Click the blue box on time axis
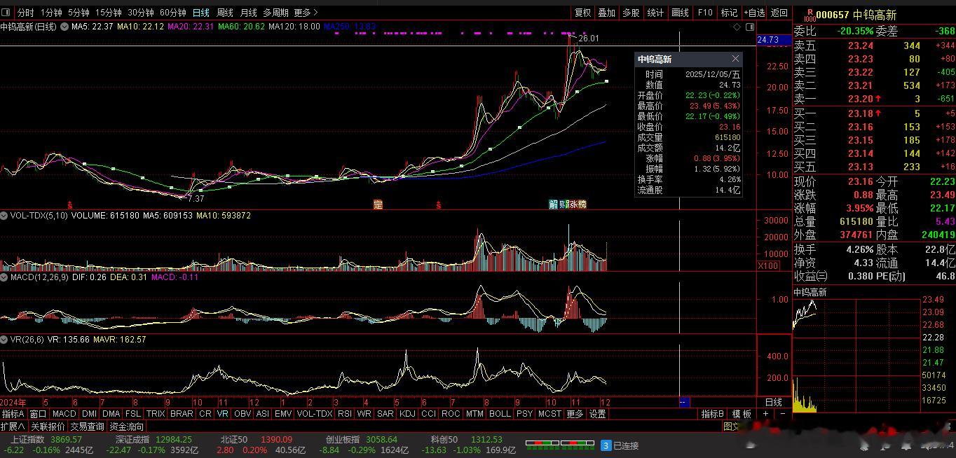Image resolution: width=956 pixels, height=458 pixels. [685, 402]
